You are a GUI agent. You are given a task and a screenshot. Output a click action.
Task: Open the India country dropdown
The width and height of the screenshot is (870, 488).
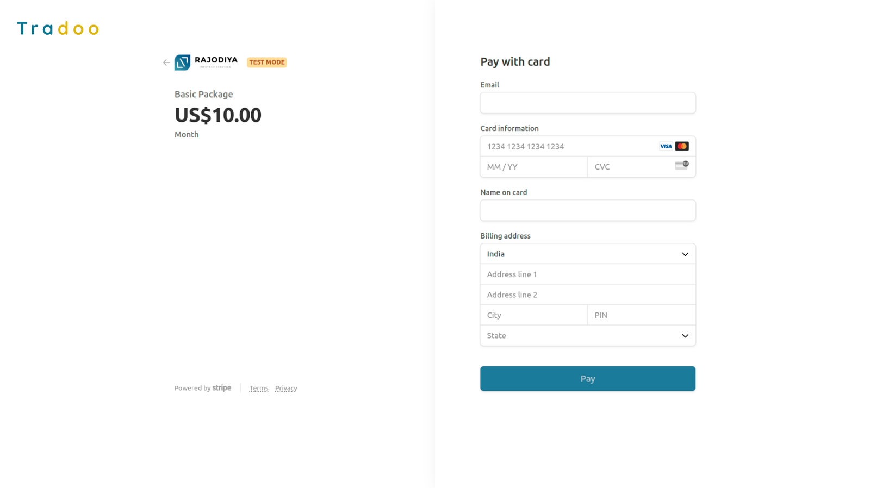click(587, 254)
